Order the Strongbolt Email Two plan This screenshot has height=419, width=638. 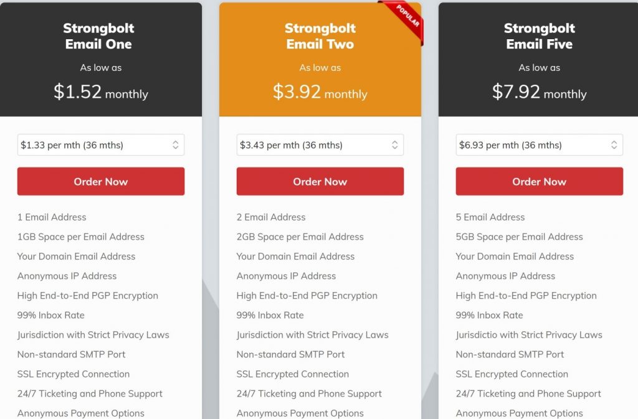(x=320, y=181)
